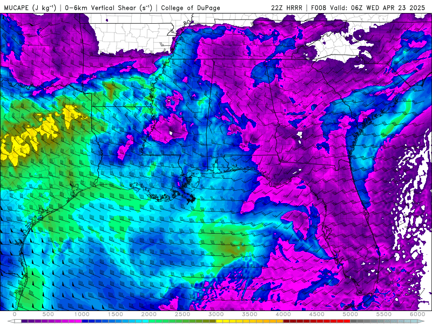Viewport: 432px width, 324px height.
Task: Click the "3500" value on the color scale
Action: point(250,314)
